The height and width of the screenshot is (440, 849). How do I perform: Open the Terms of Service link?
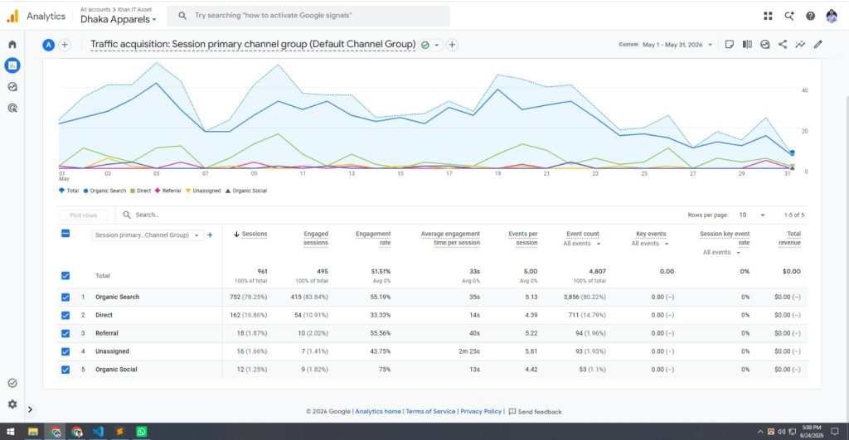[x=430, y=411]
